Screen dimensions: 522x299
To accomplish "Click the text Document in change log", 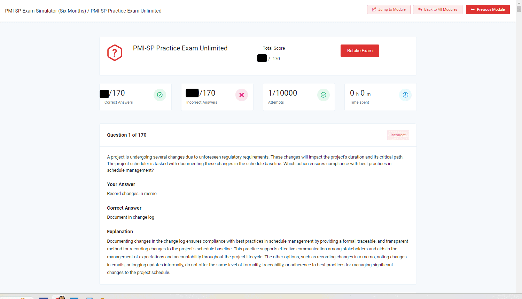I will 131,217.
